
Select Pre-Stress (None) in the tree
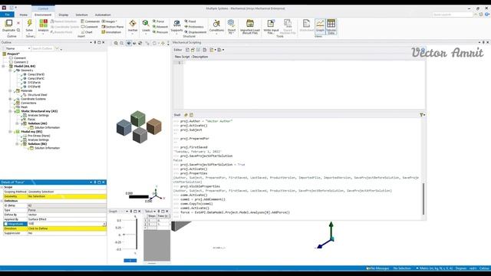pos(38,136)
